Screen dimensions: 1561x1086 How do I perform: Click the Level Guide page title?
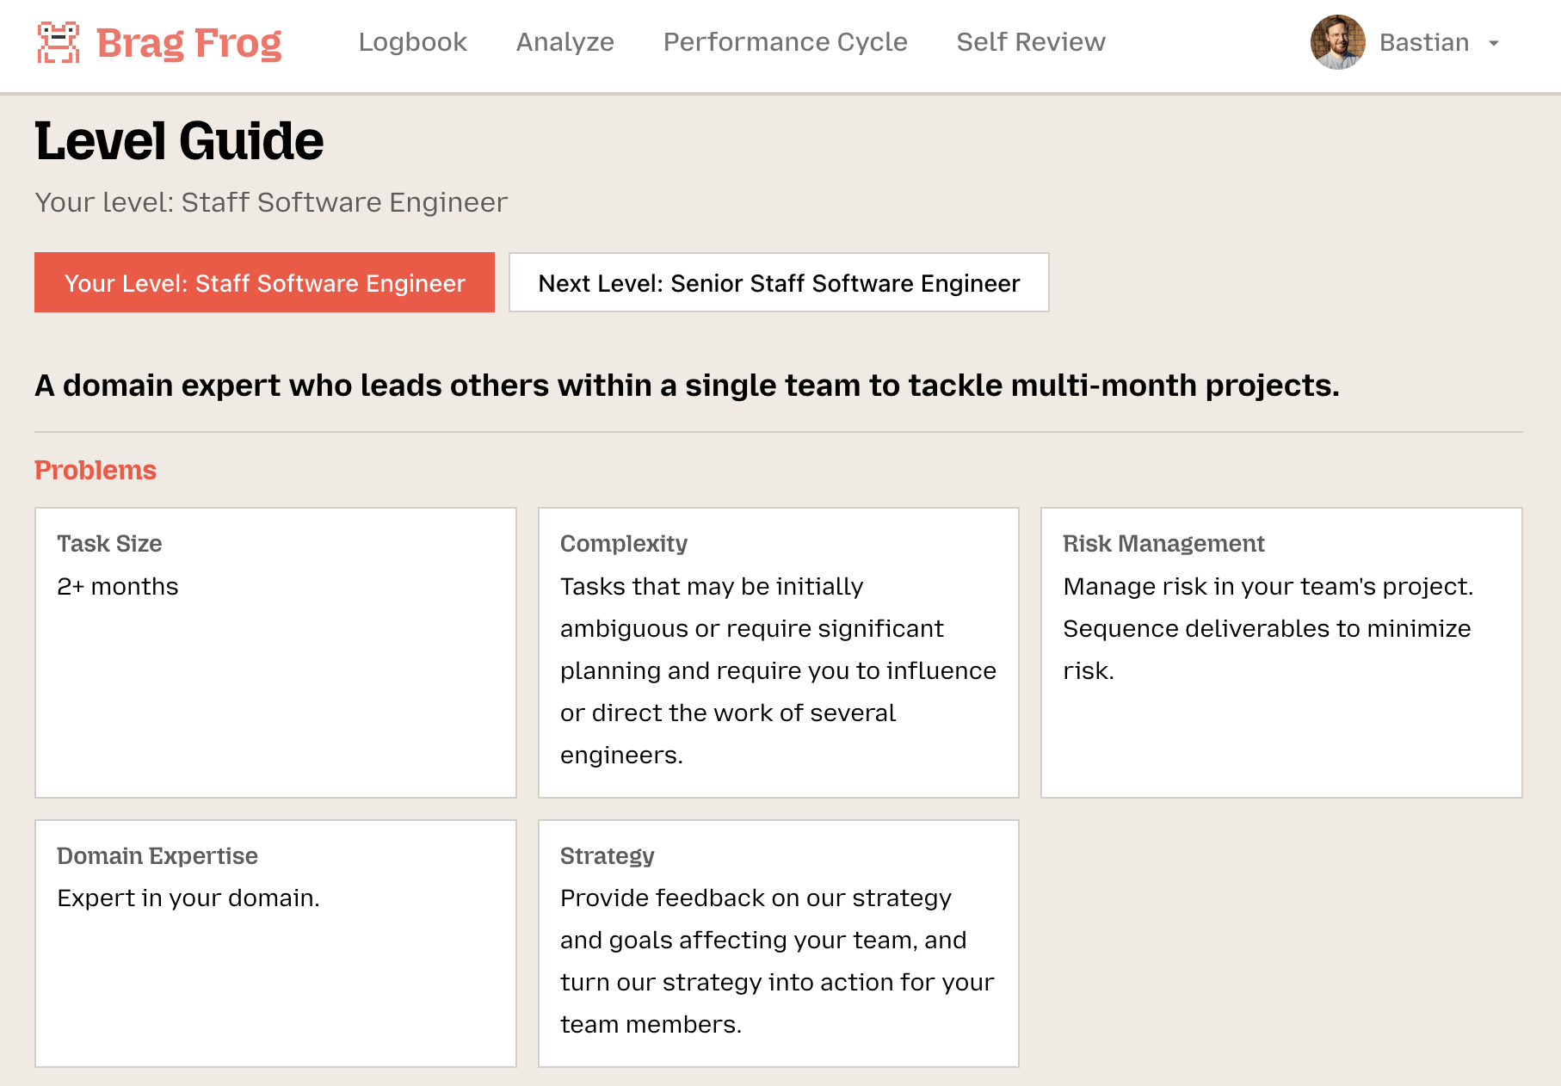point(179,141)
